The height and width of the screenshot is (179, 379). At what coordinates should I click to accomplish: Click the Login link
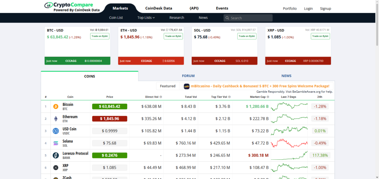(x=308, y=8)
